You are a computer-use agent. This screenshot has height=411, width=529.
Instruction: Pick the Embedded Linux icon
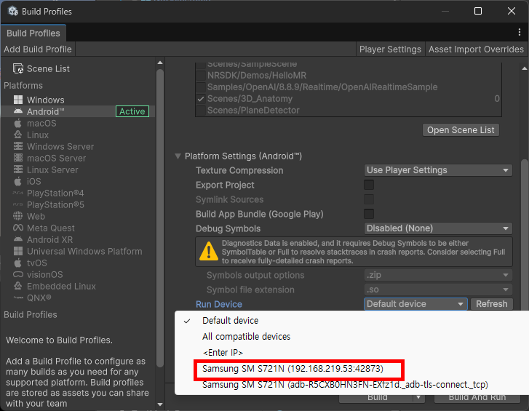click(x=18, y=286)
